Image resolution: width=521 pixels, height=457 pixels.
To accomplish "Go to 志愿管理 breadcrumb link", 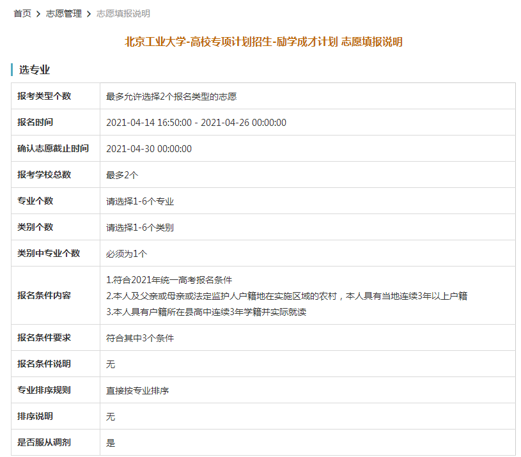I will point(64,13).
